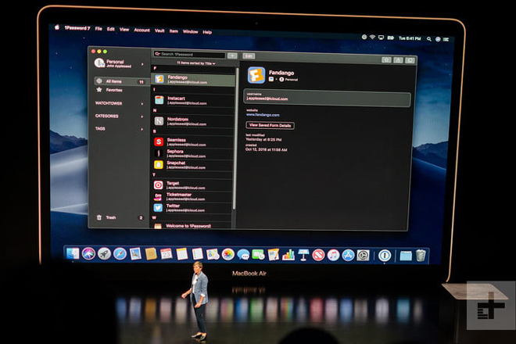Image resolution: width=516 pixels, height=344 pixels.
Task: Click the username field j.appleseed@icloud.com
Action: [x=327, y=98]
